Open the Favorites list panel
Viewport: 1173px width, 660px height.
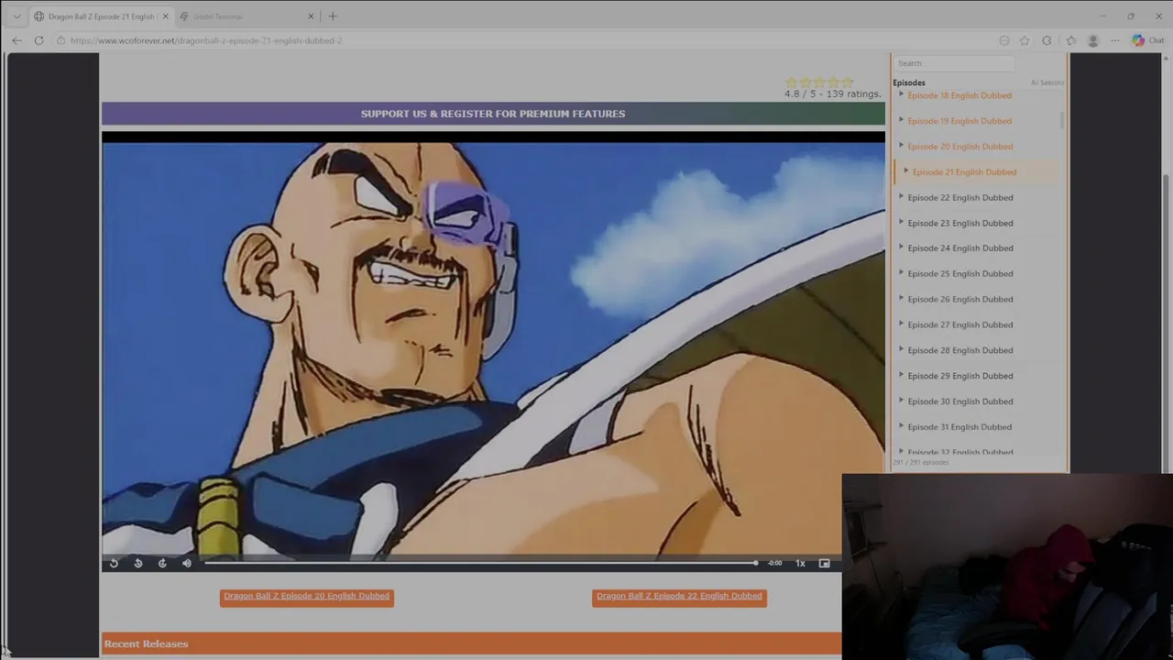(x=1070, y=40)
